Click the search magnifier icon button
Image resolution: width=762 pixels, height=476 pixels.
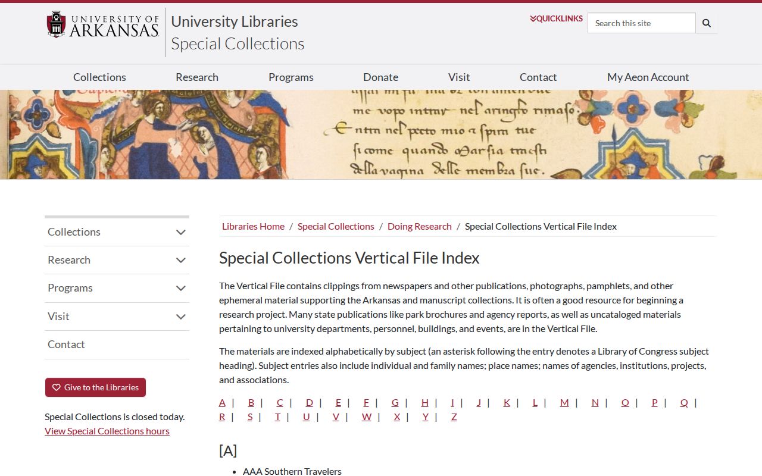point(707,23)
